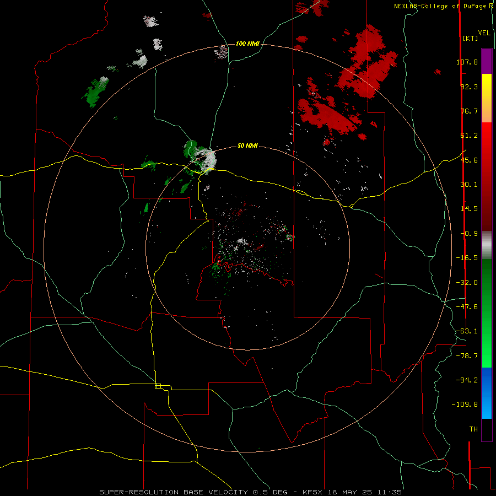Image resolution: width=496 pixels, height=496 pixels.
Task: Click the TH label below the color scale
Action: click(x=473, y=429)
